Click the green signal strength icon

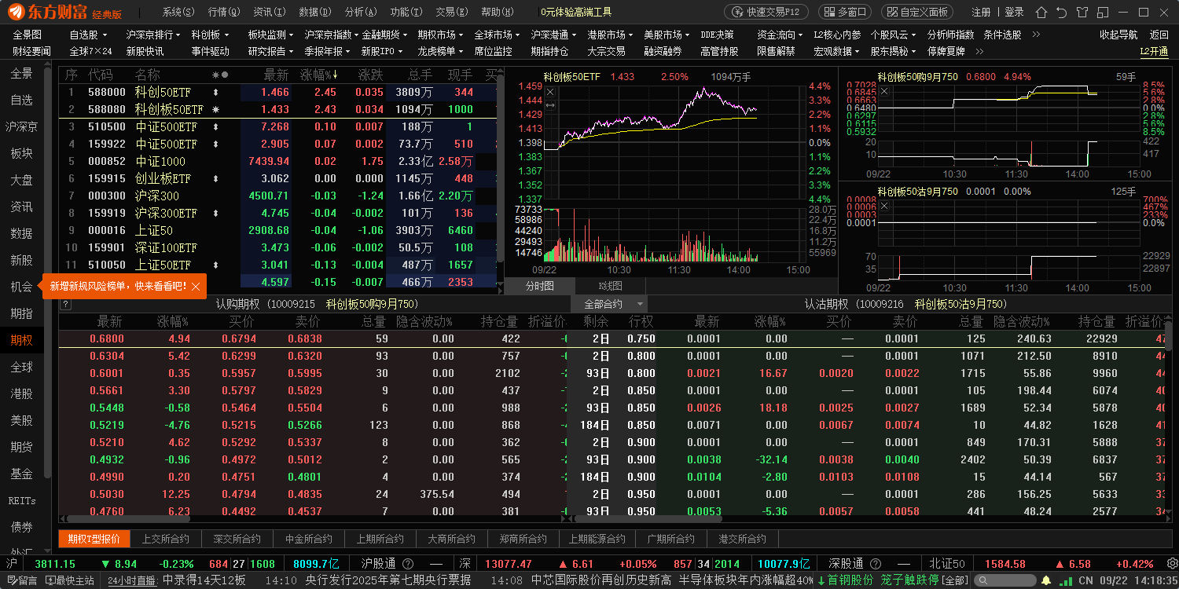click(x=1064, y=580)
